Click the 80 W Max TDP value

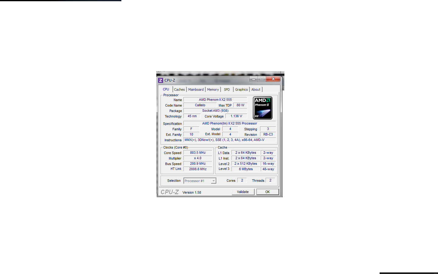click(x=240, y=105)
